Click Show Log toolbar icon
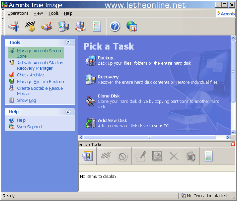Image resolution: width=237 pixels, height=201 pixels. 97,26
